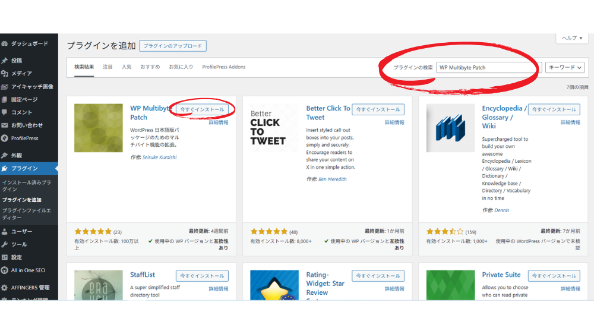Open プラグインファイルエディター submenu
The image size is (594, 334).
(x=27, y=214)
